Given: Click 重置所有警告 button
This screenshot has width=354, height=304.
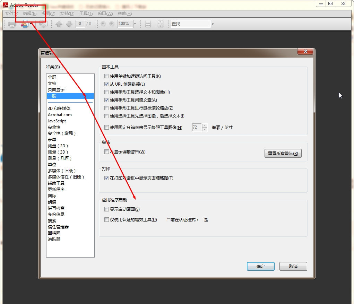Looking at the screenshot, I should [283, 154].
